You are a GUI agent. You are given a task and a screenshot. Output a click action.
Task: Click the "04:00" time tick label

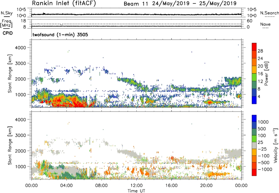click(x=66, y=186)
